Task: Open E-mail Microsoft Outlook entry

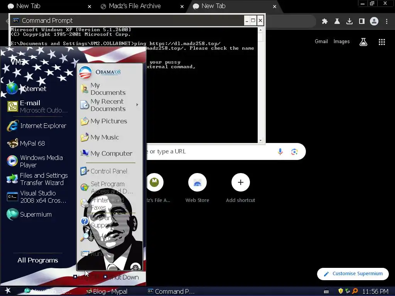Action: pos(37,106)
